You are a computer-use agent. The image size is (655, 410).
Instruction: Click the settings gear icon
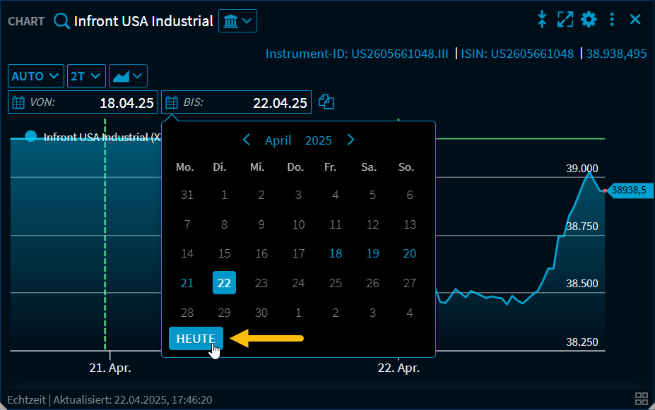coord(589,19)
